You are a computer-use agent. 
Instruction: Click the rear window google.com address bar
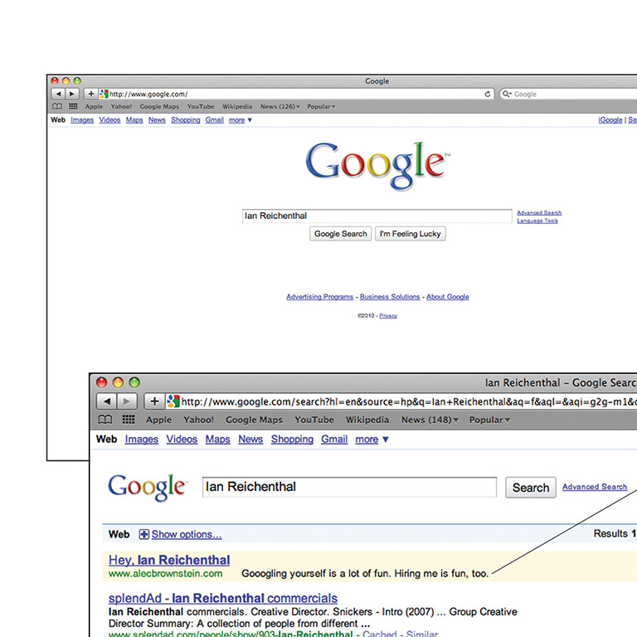point(296,94)
